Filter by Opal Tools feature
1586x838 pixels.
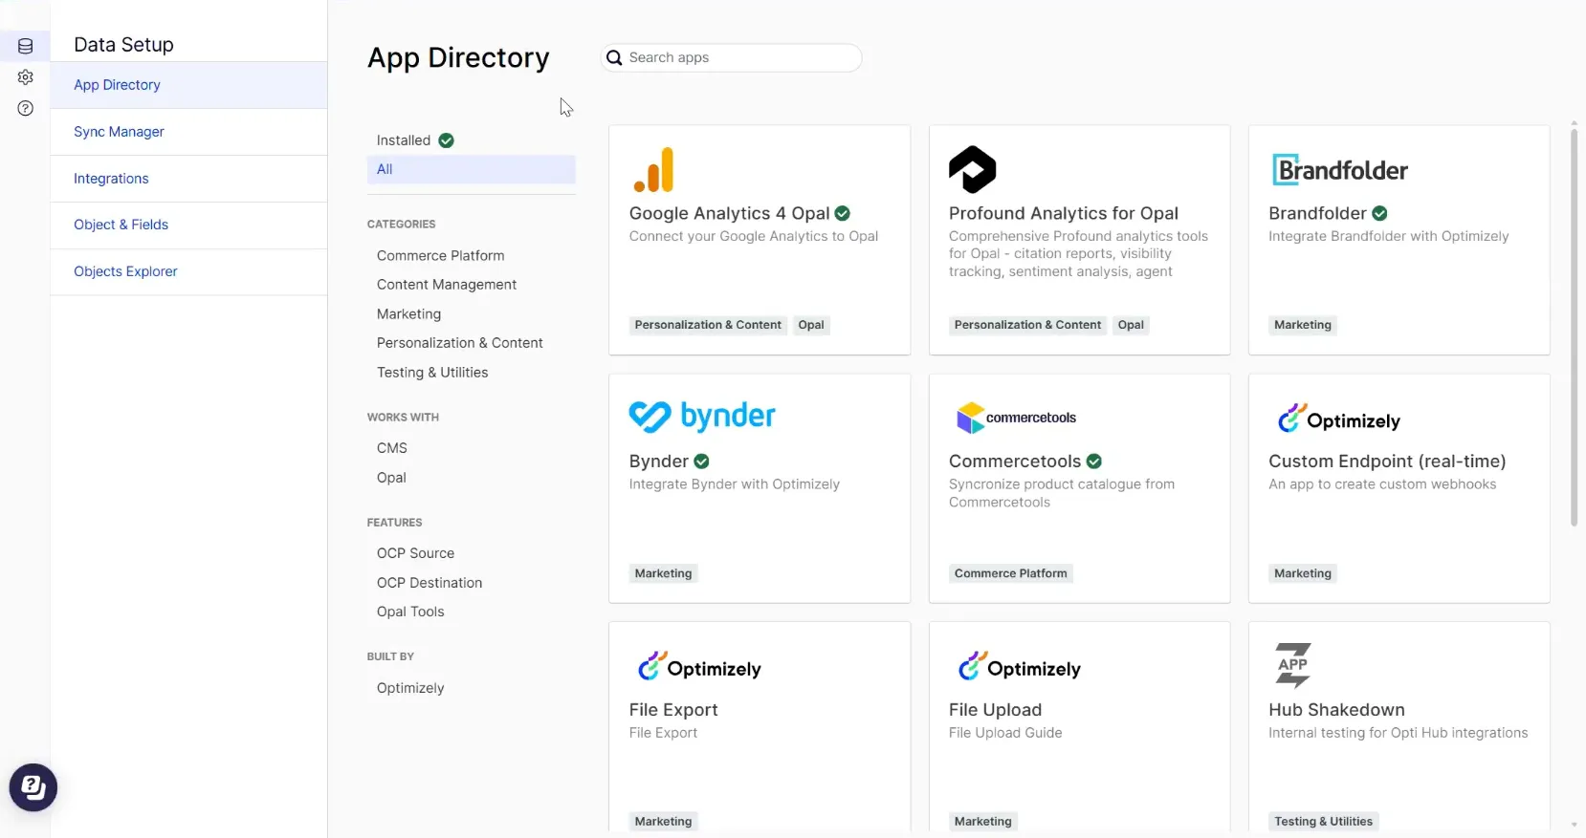pos(410,612)
